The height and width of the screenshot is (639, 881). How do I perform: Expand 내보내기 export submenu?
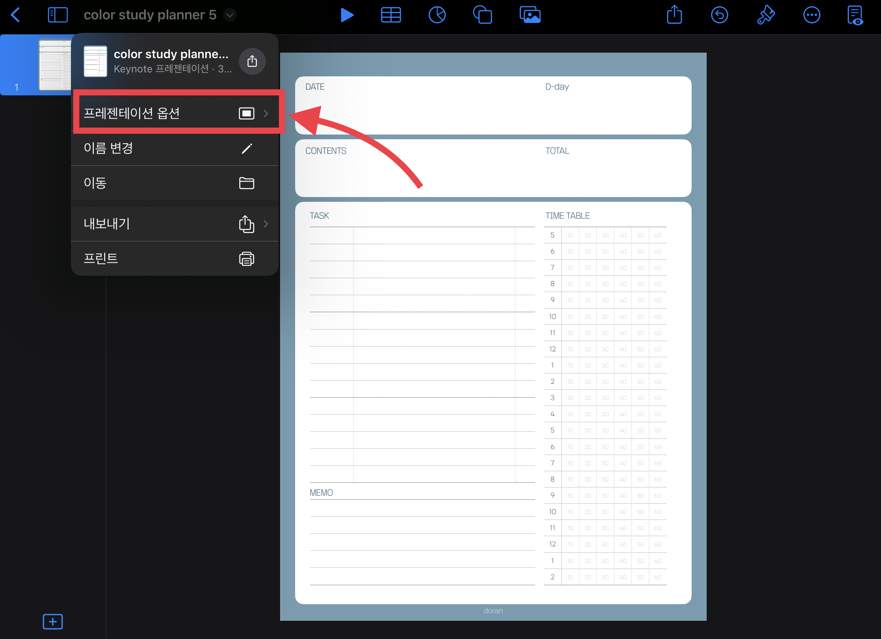(x=174, y=224)
